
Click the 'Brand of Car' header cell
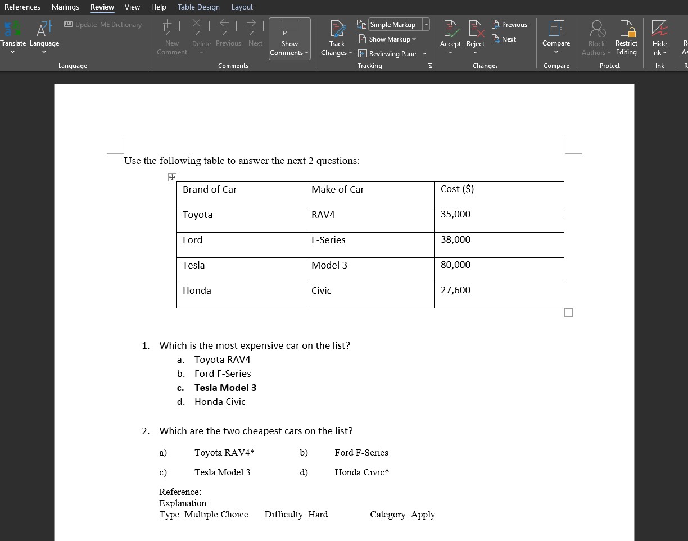tap(241, 194)
